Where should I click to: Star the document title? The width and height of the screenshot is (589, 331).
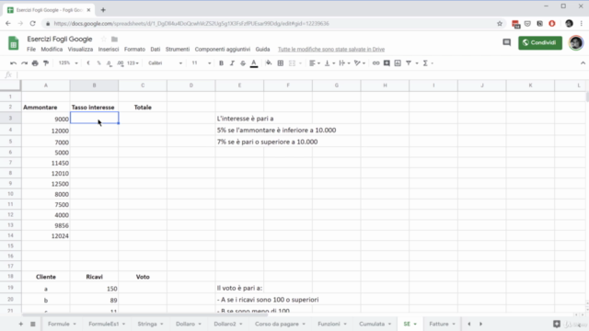pos(104,39)
